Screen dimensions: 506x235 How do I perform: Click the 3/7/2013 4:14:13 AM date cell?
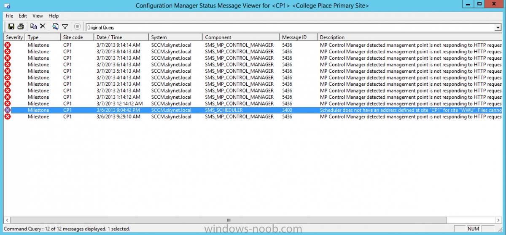tap(118, 78)
